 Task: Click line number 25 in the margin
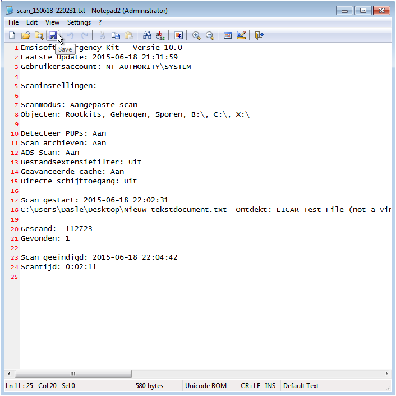[x=15, y=277]
